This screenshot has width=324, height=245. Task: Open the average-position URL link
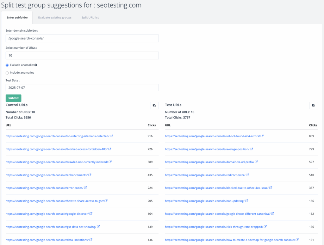click(x=207, y=149)
